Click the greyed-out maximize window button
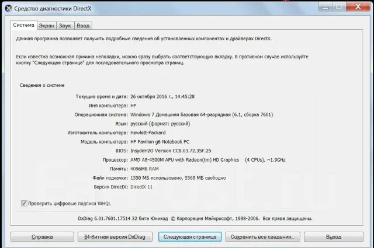Viewport: 374px width, 248px height. pyautogui.click(x=339, y=7)
